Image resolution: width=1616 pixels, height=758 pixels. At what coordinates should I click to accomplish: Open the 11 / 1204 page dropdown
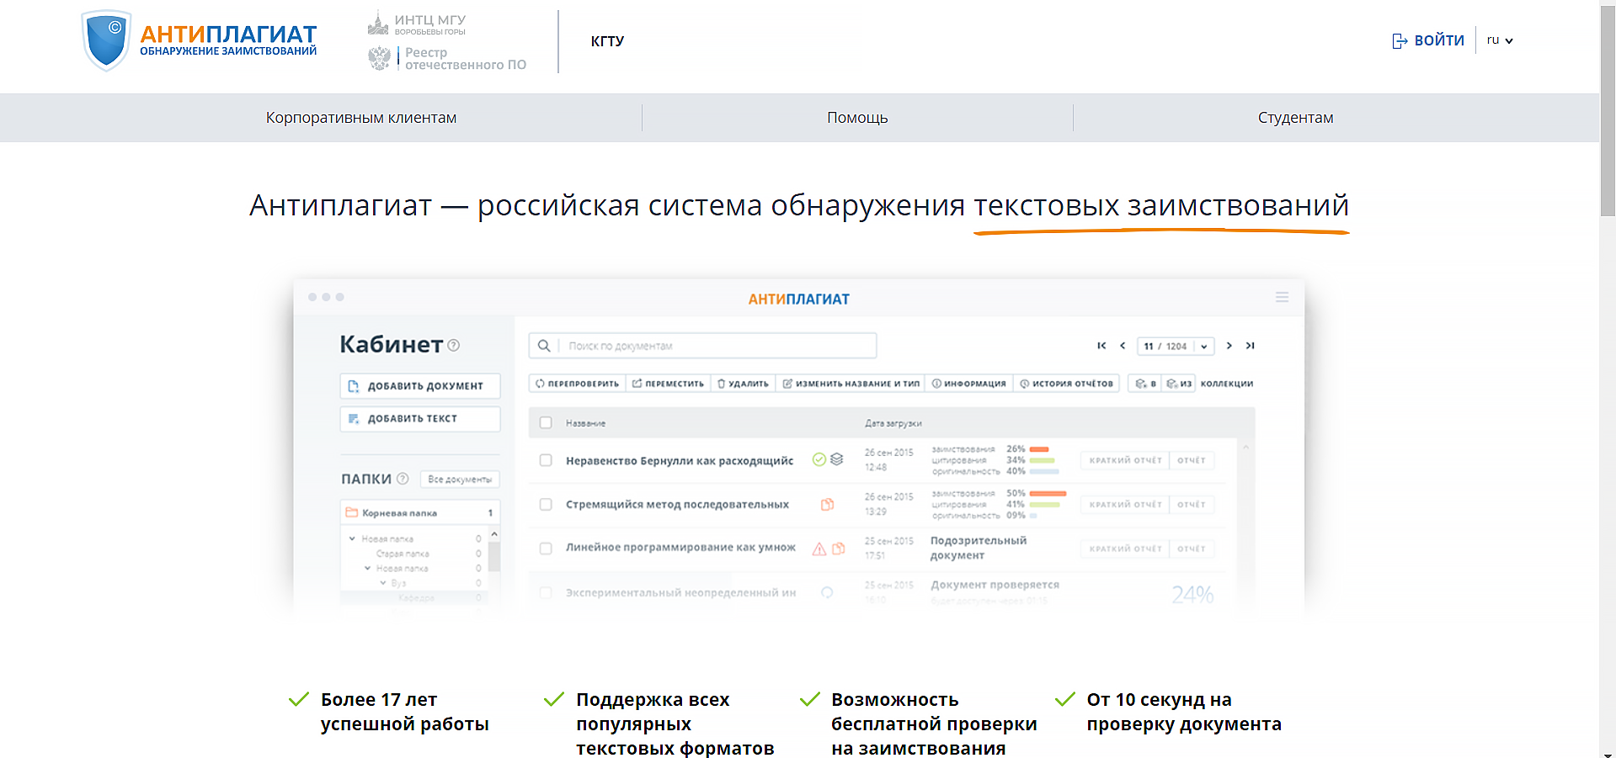tap(1176, 346)
